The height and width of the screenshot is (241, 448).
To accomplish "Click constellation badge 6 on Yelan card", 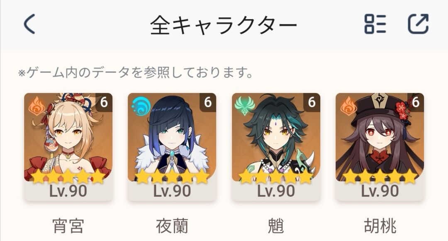I will pyautogui.click(x=208, y=102).
